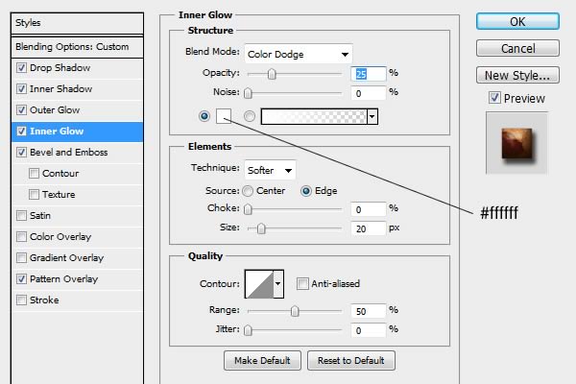
Task: Click the Opacity slider handle
Action: pyautogui.click(x=272, y=74)
